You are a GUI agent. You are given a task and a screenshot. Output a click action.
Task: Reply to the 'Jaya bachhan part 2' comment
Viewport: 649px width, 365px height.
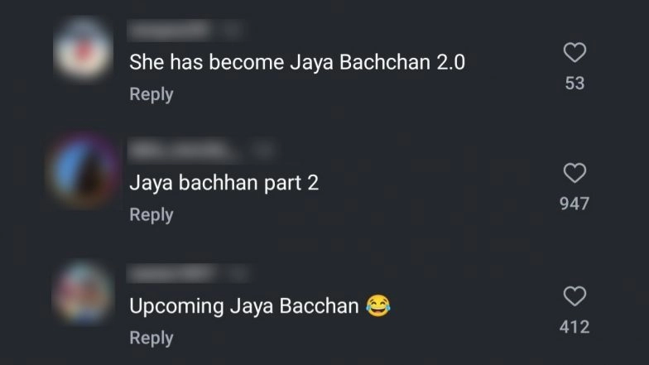pos(151,215)
